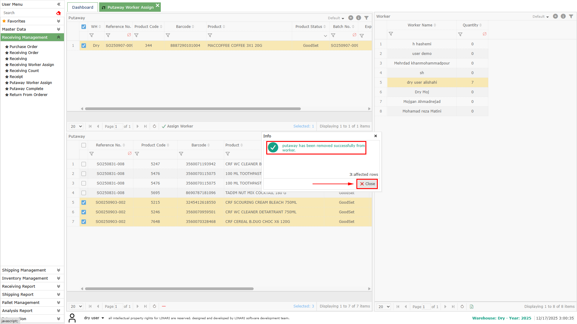
Task: Click the red eraser icon beside Search
Action: pyautogui.click(x=58, y=13)
